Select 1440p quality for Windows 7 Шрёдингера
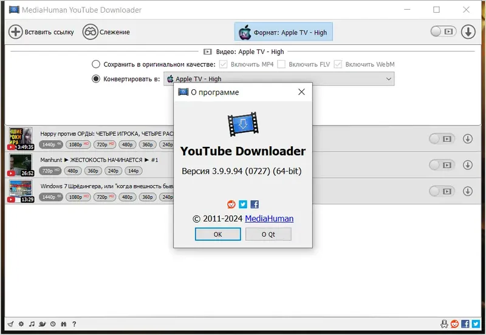486x335 pixels. [51, 197]
